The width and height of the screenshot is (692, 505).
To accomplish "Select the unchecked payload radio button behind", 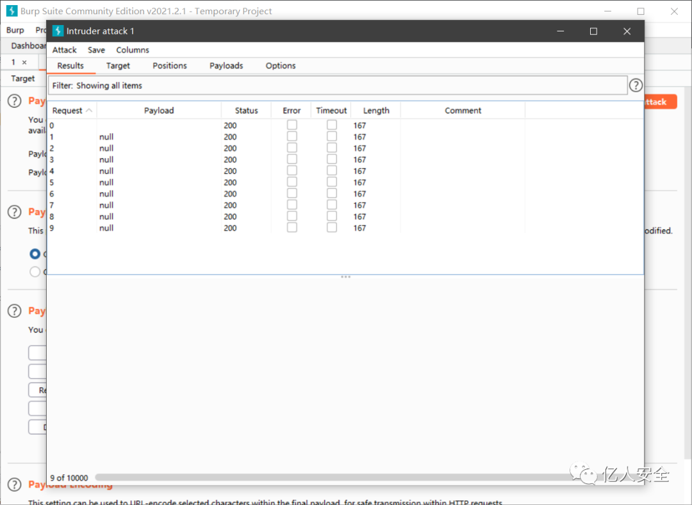I will (x=35, y=272).
